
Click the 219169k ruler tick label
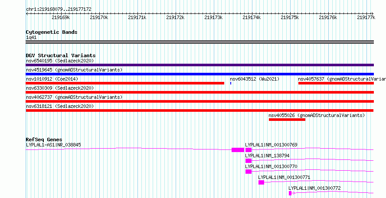pos(61,17)
